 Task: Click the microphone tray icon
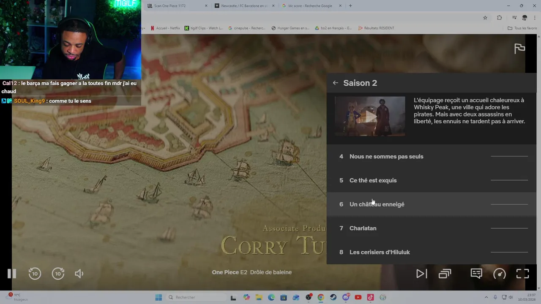[495, 297]
